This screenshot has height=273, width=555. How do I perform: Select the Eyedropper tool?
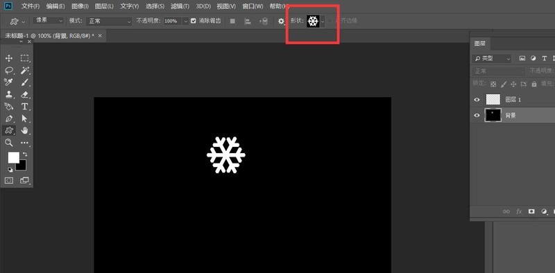[9, 82]
